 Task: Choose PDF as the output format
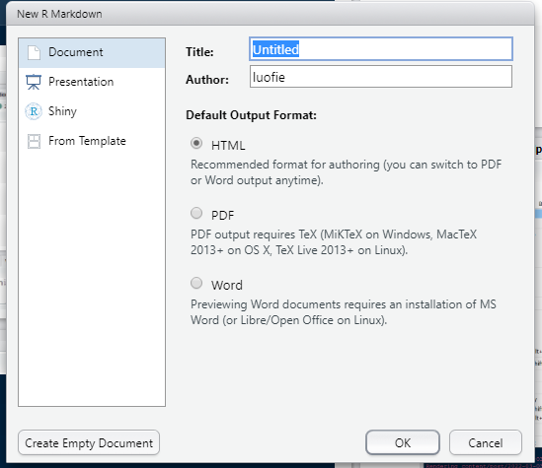point(196,213)
